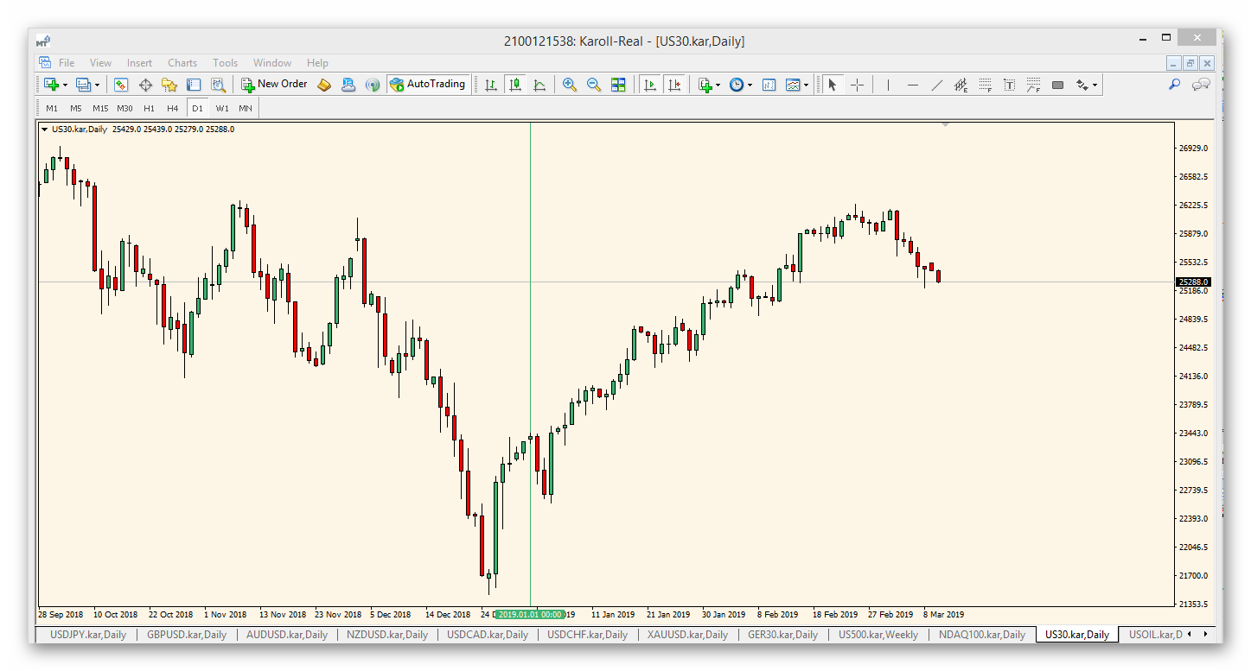Expand the profiles dropdown arrow
1251x671 pixels.
click(97, 85)
